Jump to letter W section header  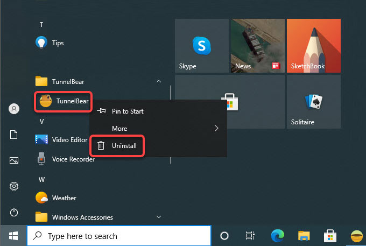(41, 179)
